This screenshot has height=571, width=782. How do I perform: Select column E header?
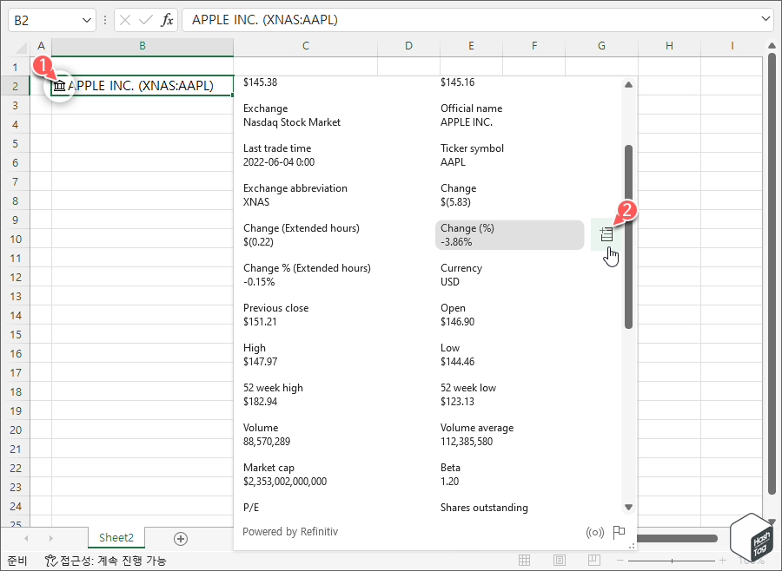click(x=471, y=46)
